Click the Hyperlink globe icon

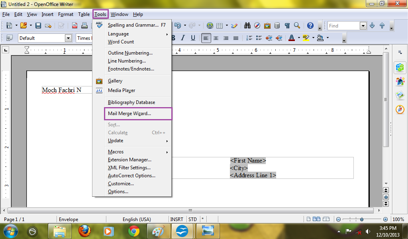point(210,25)
